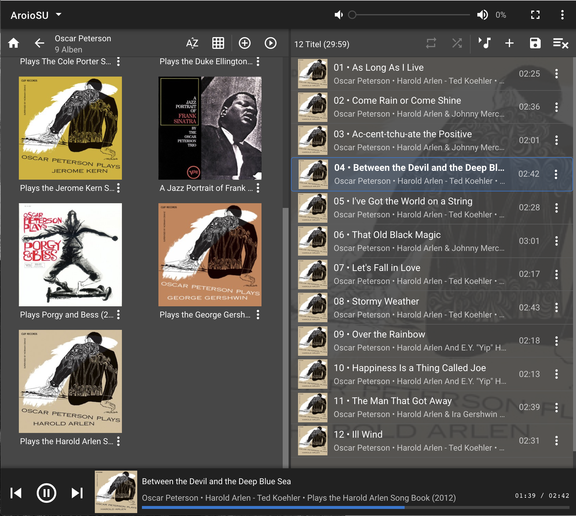Open menu for Plays the Harold Arlen album
Viewport: 576px width, 516px height.
(118, 441)
